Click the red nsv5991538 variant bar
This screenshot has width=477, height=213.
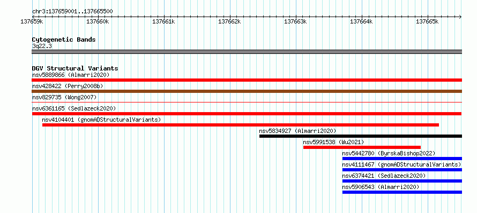click(x=362, y=147)
